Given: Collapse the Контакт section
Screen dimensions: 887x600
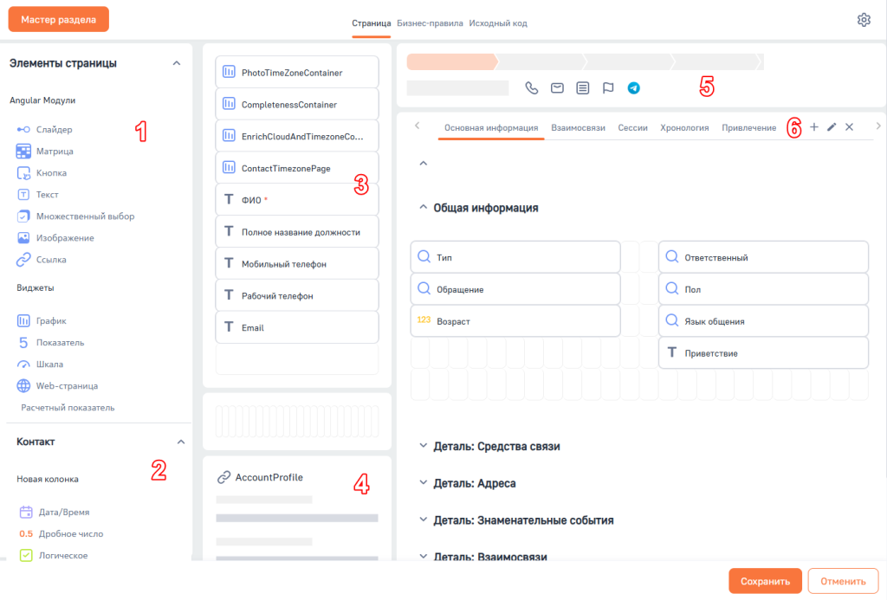Looking at the screenshot, I should pos(181,442).
